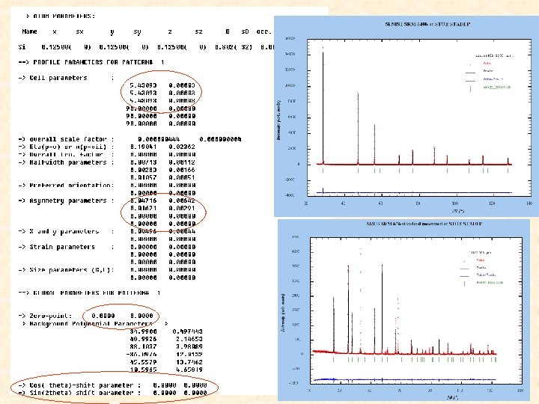
Task: Click the background coefficient 34.9900
Action: pos(143,331)
